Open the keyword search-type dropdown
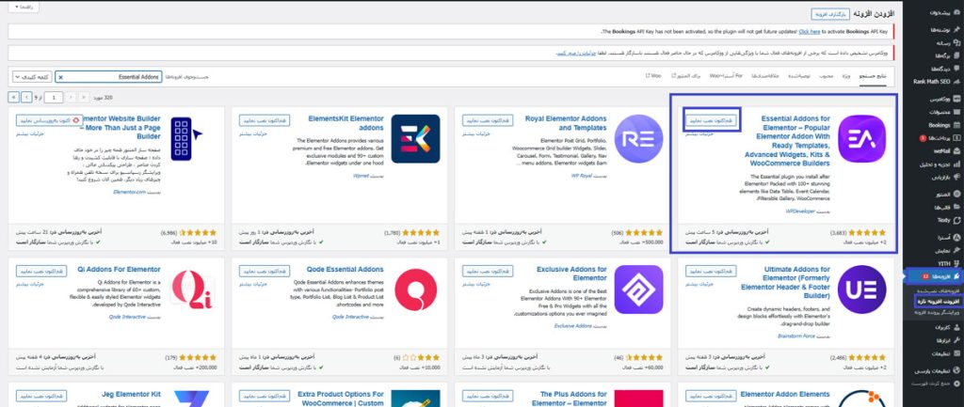The image size is (964, 407). coord(33,76)
